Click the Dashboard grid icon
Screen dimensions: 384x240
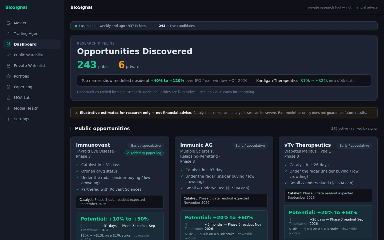coord(9,44)
